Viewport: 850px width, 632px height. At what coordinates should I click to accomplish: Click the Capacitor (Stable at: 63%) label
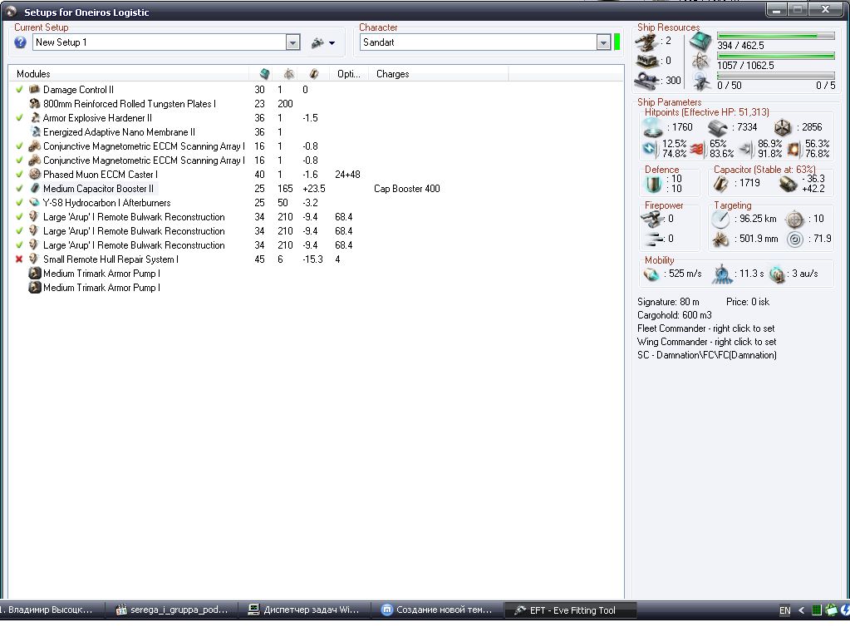(764, 170)
